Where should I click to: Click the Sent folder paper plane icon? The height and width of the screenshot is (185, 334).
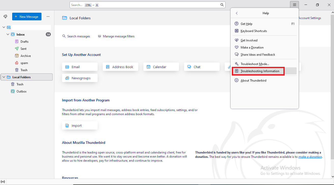(17, 49)
